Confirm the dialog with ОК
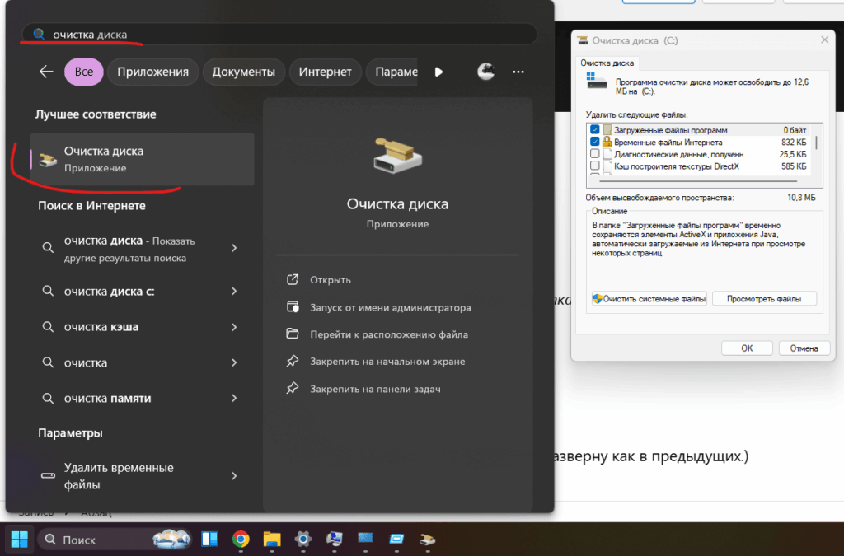 747,348
